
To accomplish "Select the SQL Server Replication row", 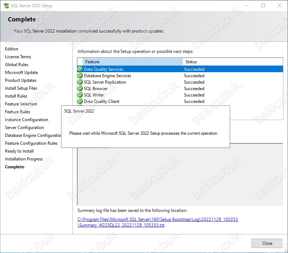I will tap(180, 82).
